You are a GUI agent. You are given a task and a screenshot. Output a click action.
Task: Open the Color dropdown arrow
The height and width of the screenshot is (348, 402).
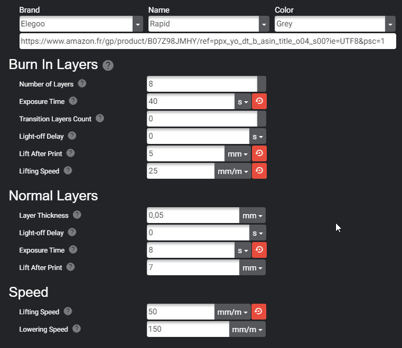(390, 24)
